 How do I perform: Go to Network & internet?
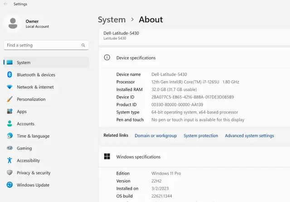coord(46,87)
